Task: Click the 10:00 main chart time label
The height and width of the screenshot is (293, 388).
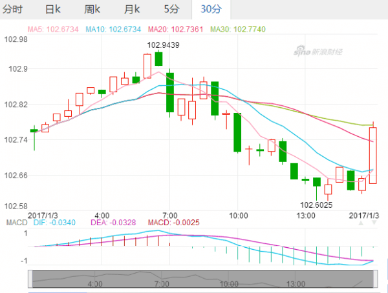Action: pos(238,216)
